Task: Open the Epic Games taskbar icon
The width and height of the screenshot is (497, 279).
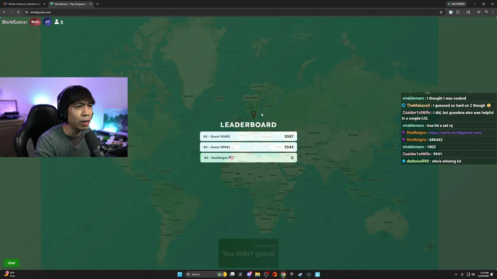Action: tap(292, 274)
